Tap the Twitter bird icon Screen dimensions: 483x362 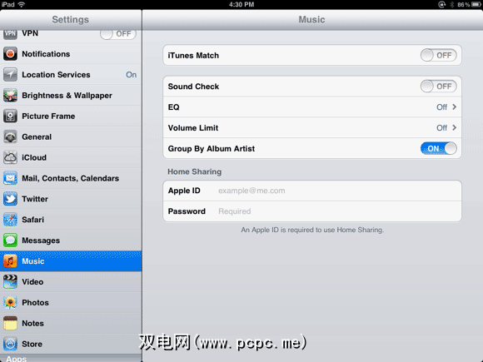coord(10,199)
